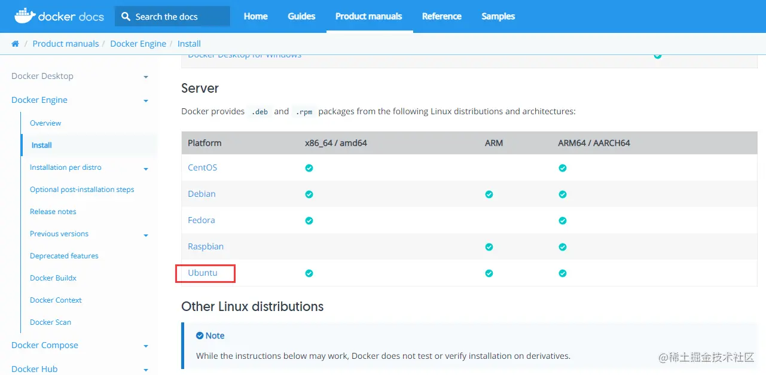Open Optional post-installation steps

82,190
